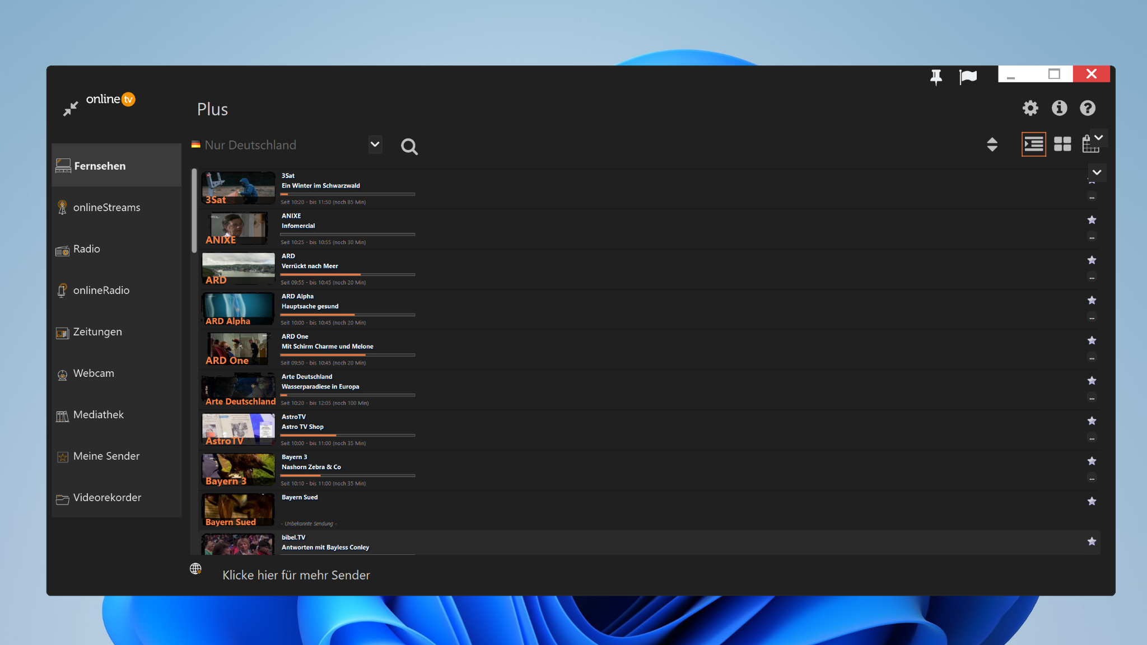Open more options for ANIXE row
Screen dimensions: 1147x645
(x=1092, y=237)
